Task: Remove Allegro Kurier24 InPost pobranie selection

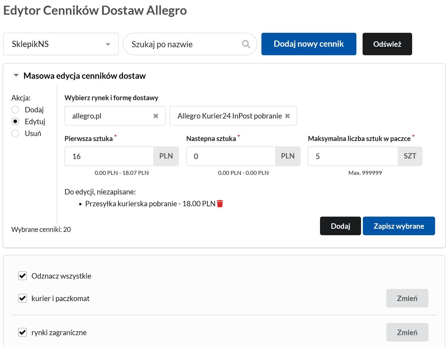Action: (x=287, y=116)
